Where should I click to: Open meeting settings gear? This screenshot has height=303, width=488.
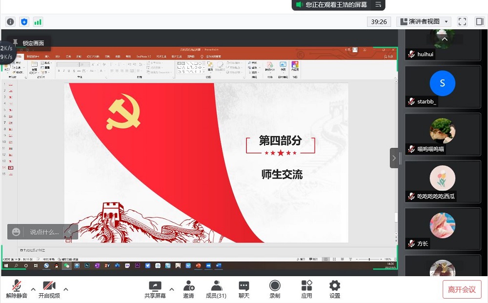(x=334, y=286)
